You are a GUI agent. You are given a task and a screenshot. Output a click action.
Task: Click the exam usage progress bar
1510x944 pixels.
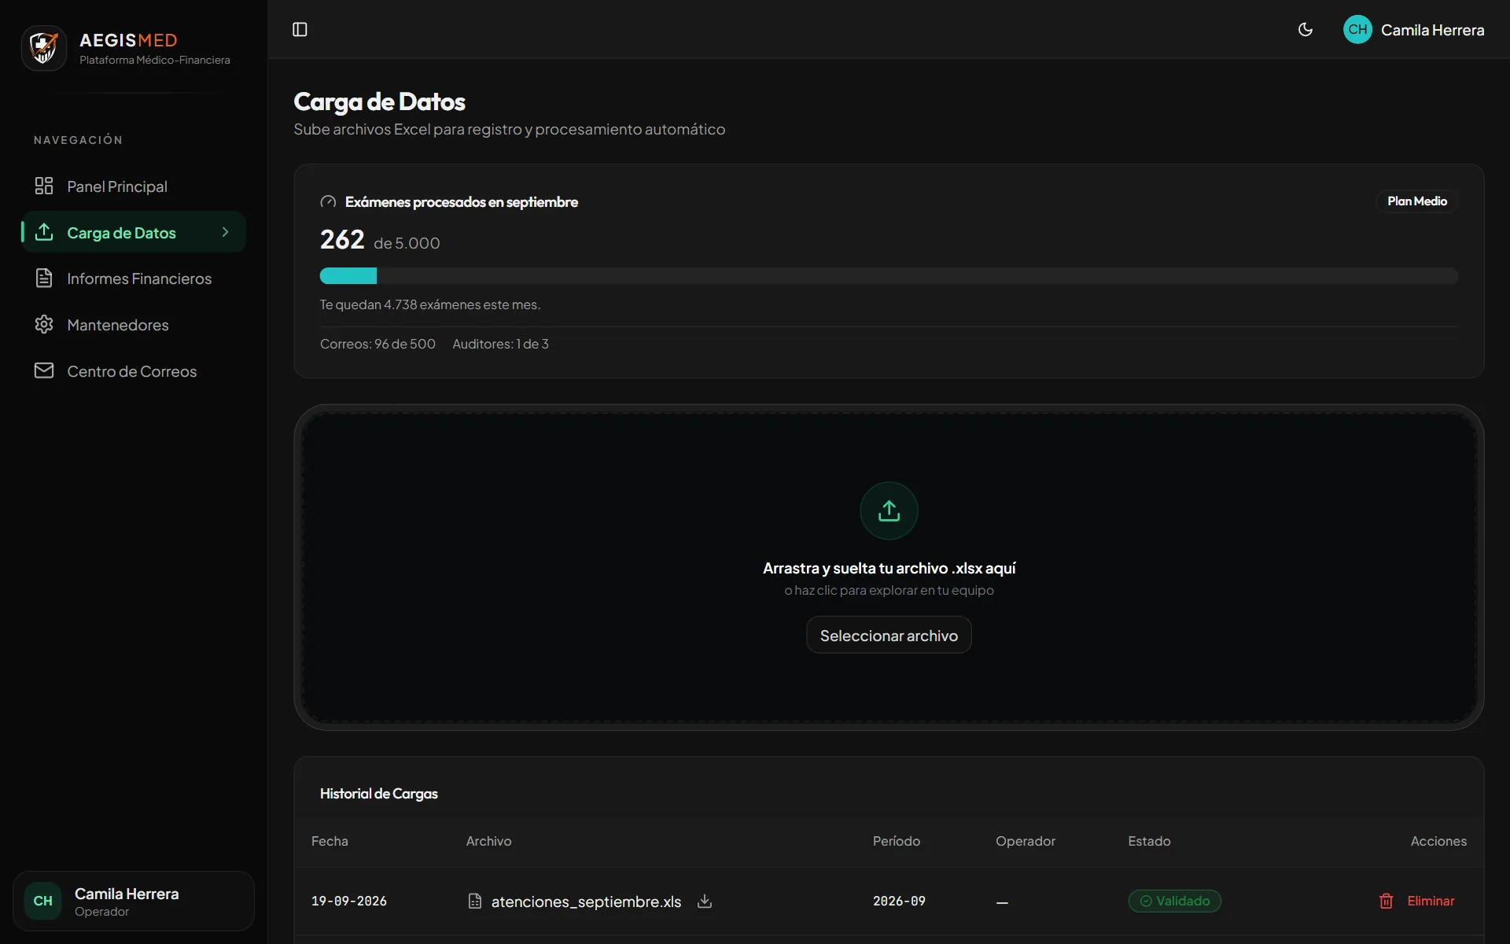(889, 276)
